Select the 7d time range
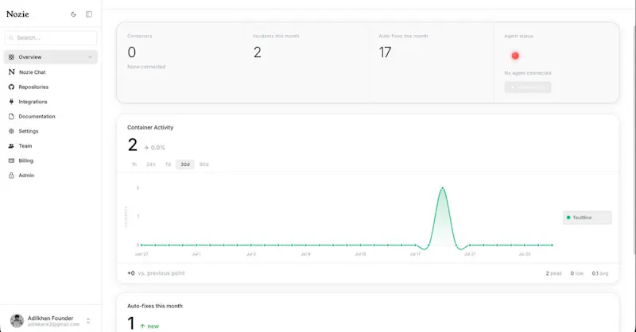 click(x=168, y=164)
